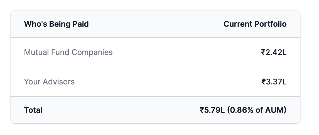Click the rupee symbol before 3.37L

point(264,82)
